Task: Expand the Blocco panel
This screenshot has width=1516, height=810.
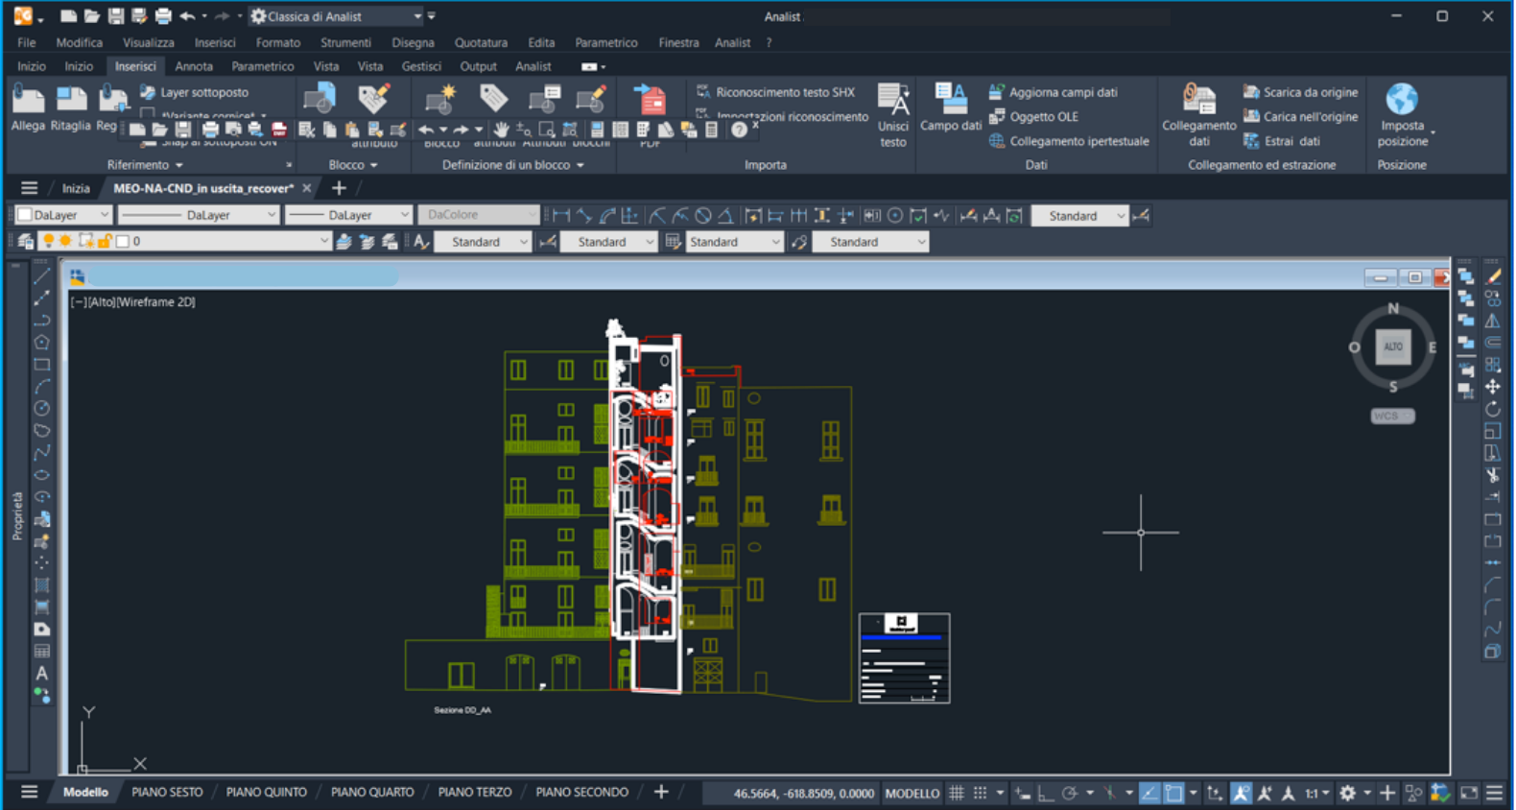Action: [352, 165]
